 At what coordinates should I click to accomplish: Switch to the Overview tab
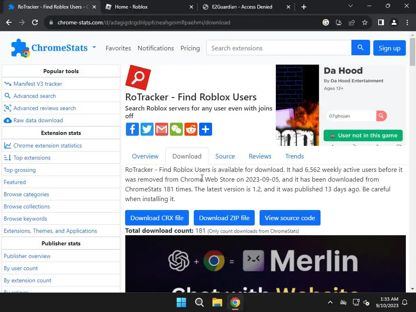145,156
